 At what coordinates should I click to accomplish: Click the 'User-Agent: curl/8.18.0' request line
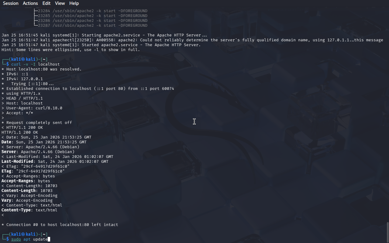32,108
